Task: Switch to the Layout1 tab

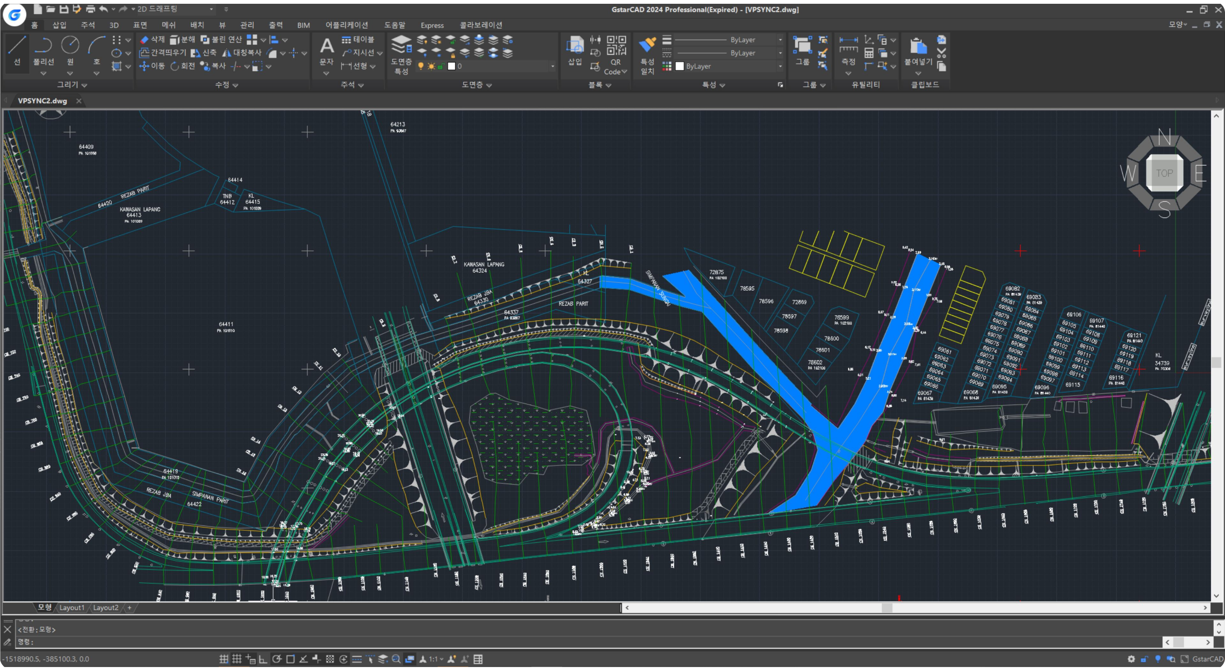Action: point(72,607)
